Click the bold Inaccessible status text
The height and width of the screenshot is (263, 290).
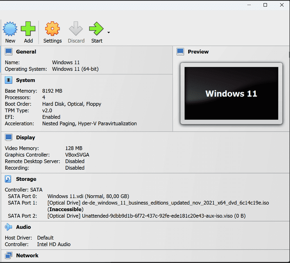[65, 210]
